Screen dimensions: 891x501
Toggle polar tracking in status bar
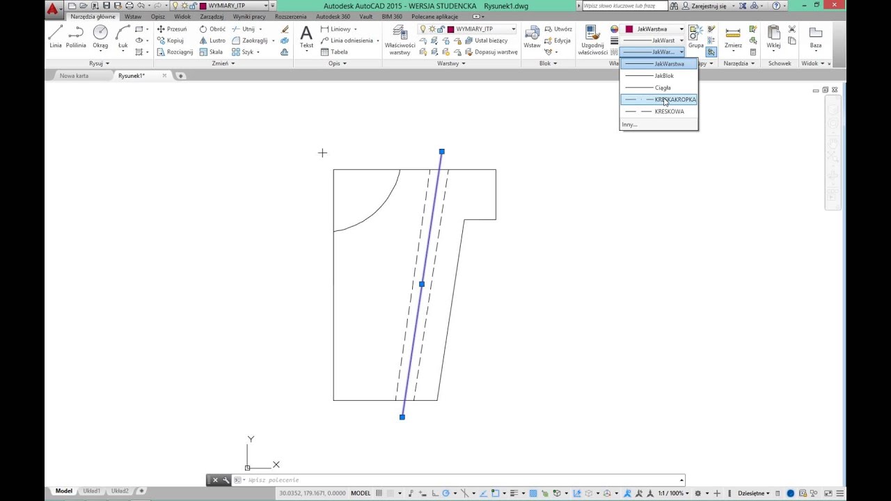point(446,493)
